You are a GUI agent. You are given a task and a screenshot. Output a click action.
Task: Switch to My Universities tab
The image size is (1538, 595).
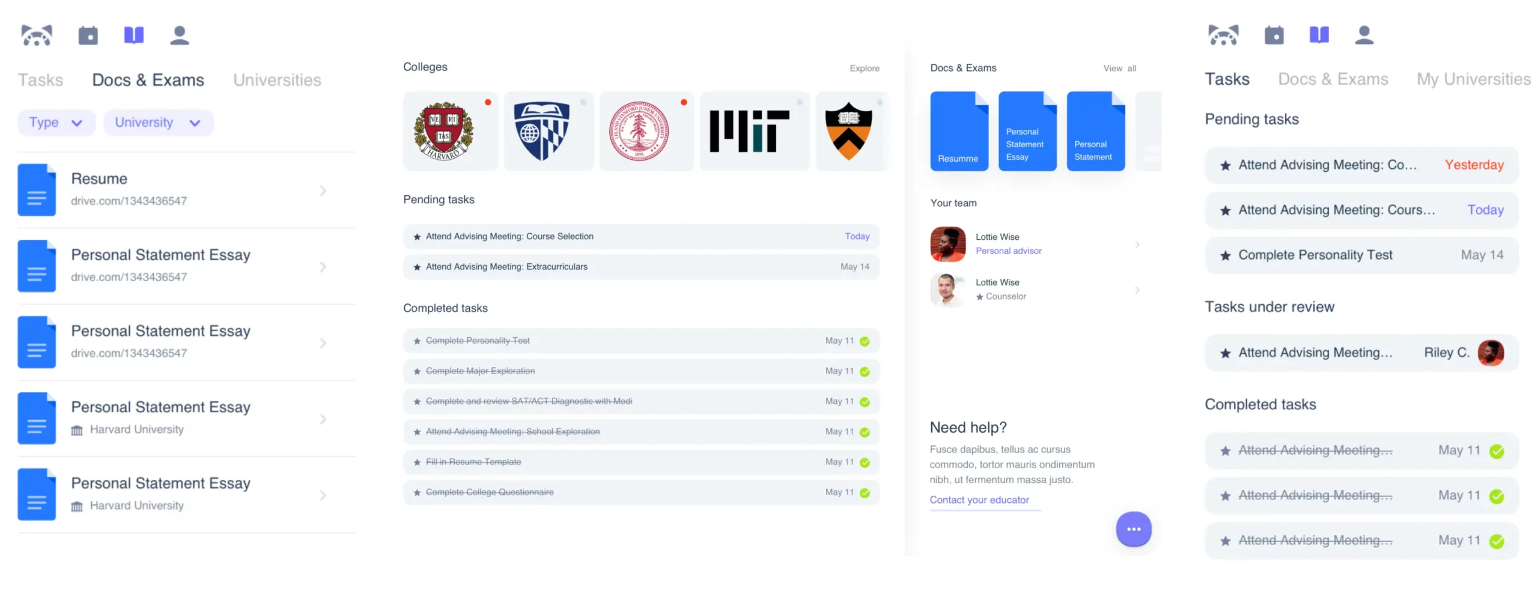tap(1473, 79)
